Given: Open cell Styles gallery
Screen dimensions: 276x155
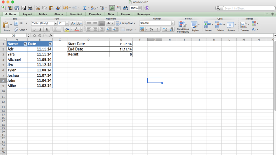Looking at the screenshot, I should coord(195,27).
